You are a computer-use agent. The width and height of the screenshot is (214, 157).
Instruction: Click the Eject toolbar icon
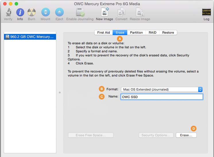[x=59, y=12]
